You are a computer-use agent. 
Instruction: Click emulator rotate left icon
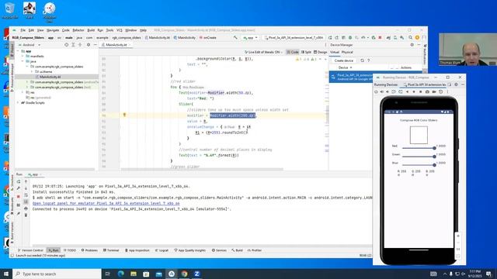(x=394, y=91)
